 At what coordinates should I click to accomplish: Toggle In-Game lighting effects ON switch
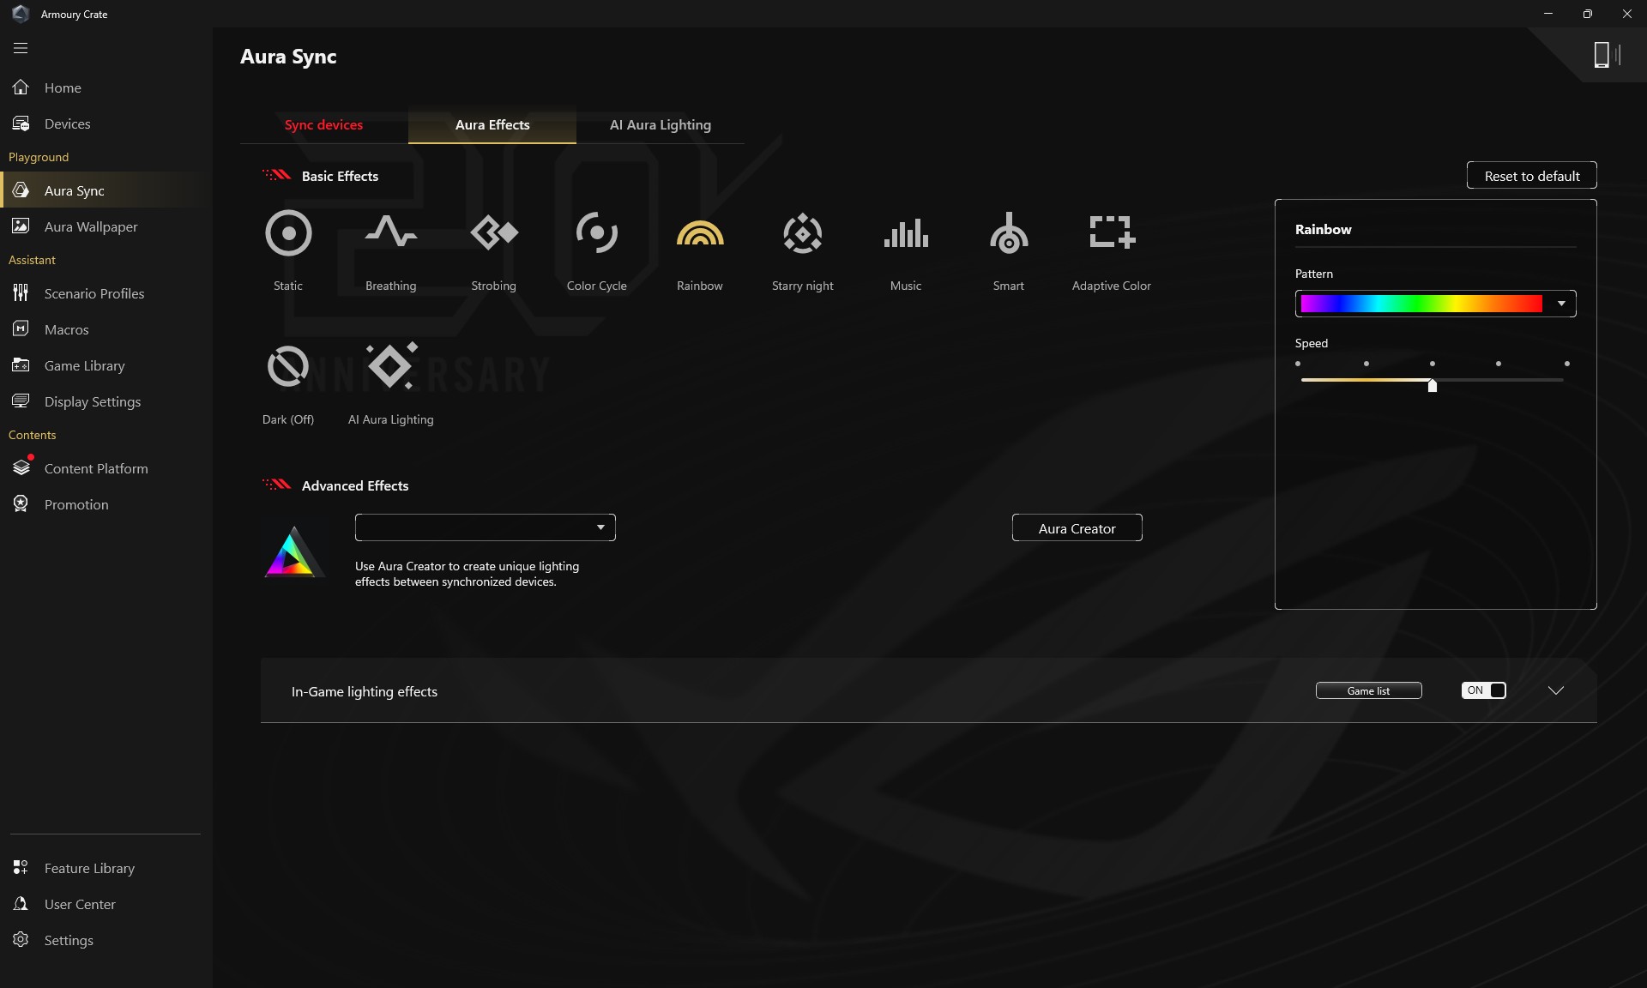tap(1483, 690)
